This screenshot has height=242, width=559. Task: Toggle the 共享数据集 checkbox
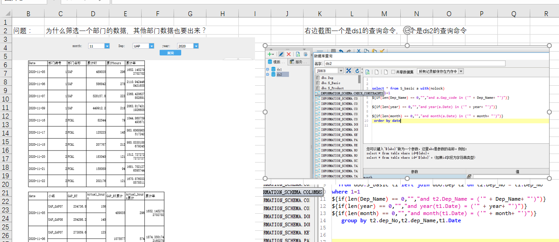click(x=394, y=71)
